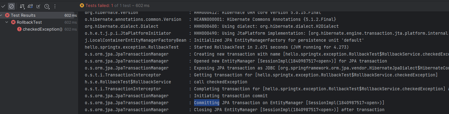Viewport: 449px width, 114px height.
Task: Click 'Completing transaction for' log line
Action: [321, 89]
